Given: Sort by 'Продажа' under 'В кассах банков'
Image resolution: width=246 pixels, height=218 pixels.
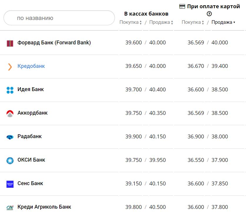Looking at the screenshot, I should pos(161,22).
